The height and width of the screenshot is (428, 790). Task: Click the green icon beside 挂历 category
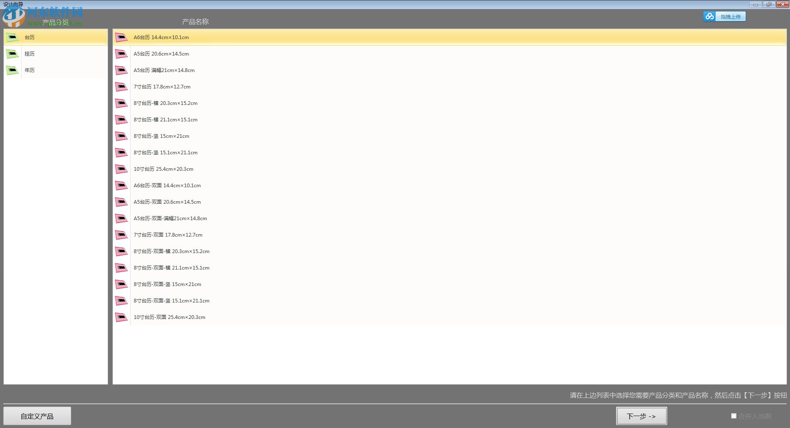12,54
